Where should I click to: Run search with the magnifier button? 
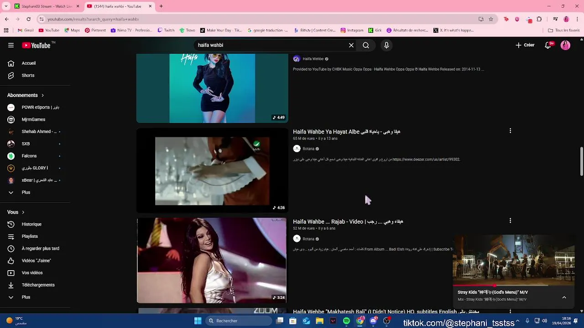click(x=366, y=45)
